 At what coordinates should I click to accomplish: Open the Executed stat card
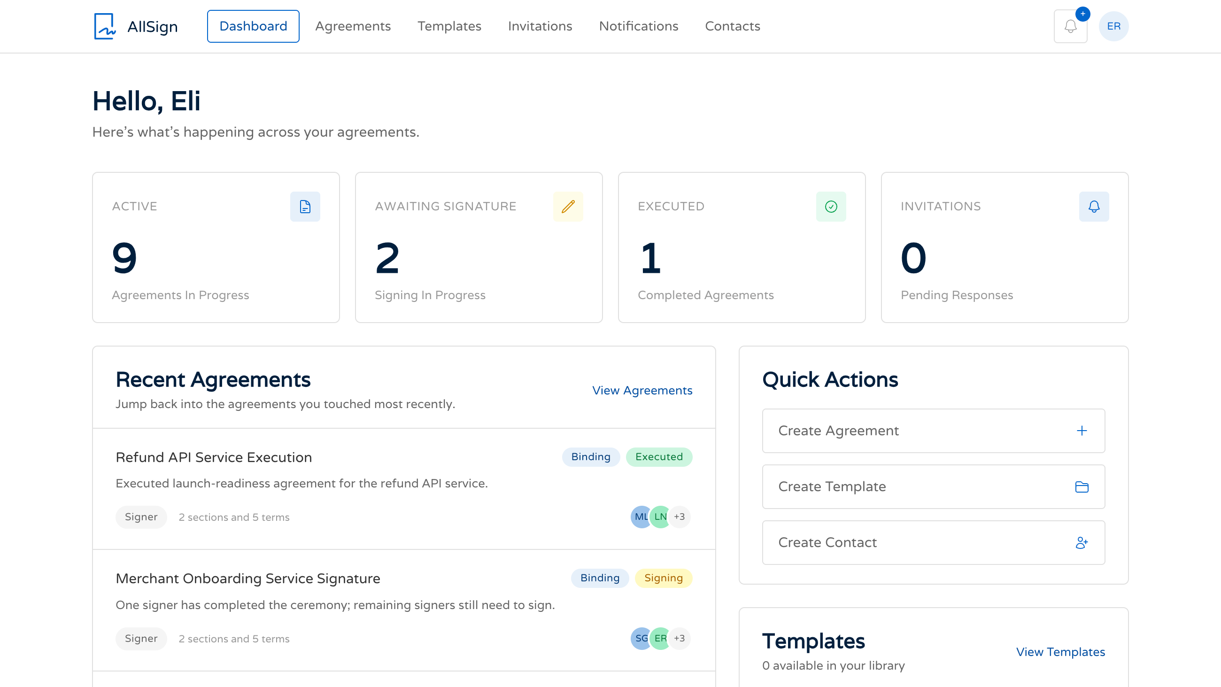point(742,247)
